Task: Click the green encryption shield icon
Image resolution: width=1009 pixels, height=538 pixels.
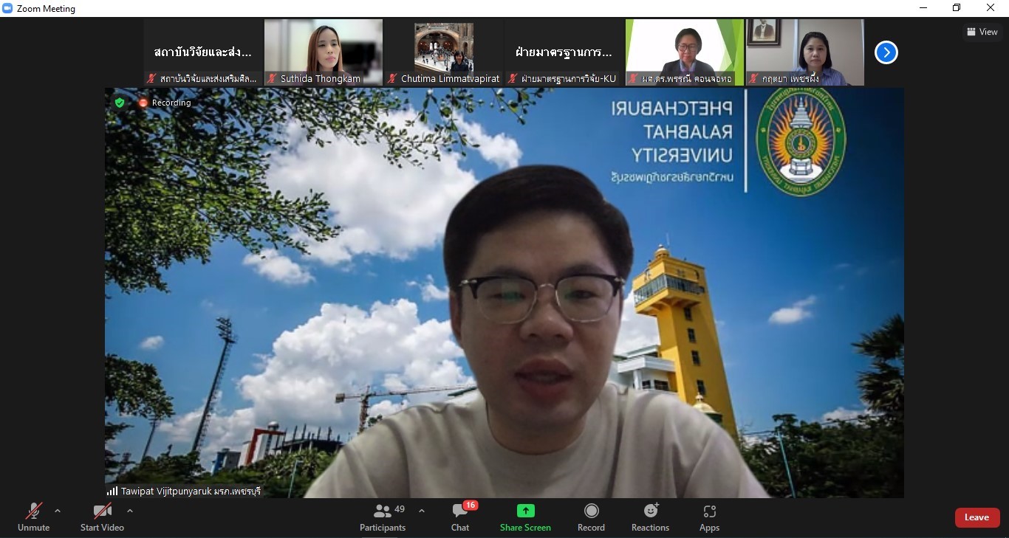Action: point(120,103)
